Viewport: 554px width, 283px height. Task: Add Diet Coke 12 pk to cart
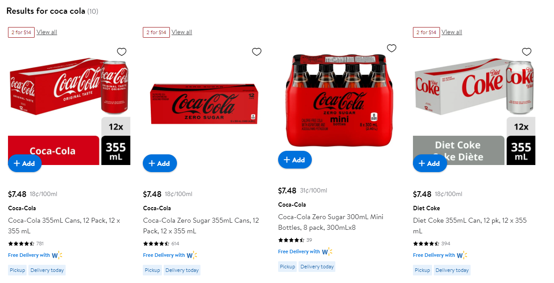[430, 163]
